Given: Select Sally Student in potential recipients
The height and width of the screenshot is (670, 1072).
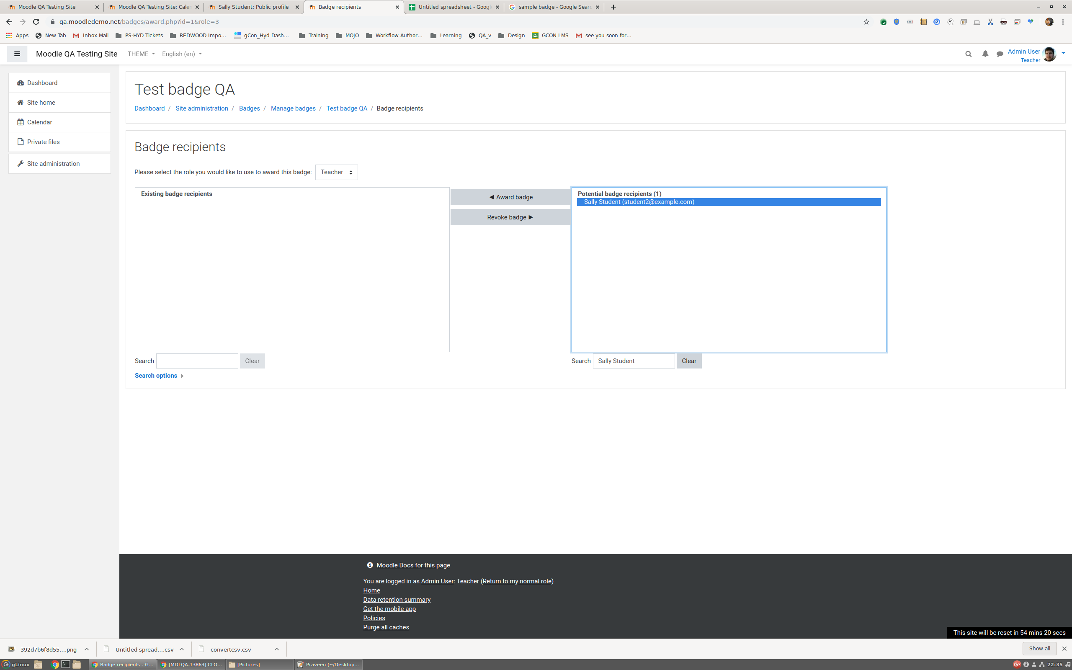Looking at the screenshot, I should pos(729,202).
